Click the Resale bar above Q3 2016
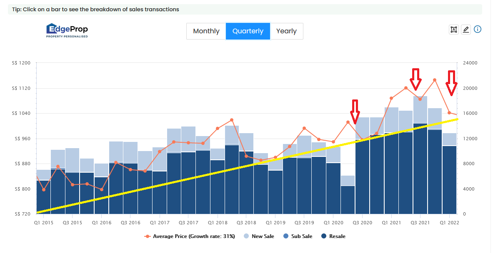Screen dimensions: 498x253 tap(130, 189)
